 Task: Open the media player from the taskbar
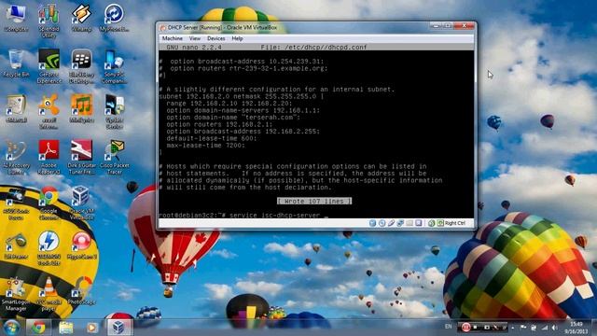point(91,328)
